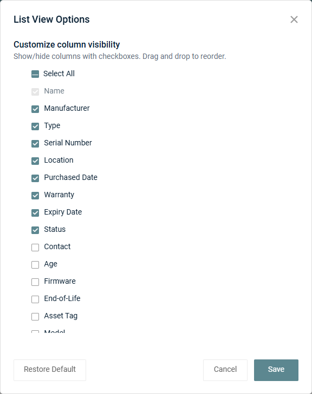Save the list view options
The image size is (312, 394).
[x=276, y=370]
